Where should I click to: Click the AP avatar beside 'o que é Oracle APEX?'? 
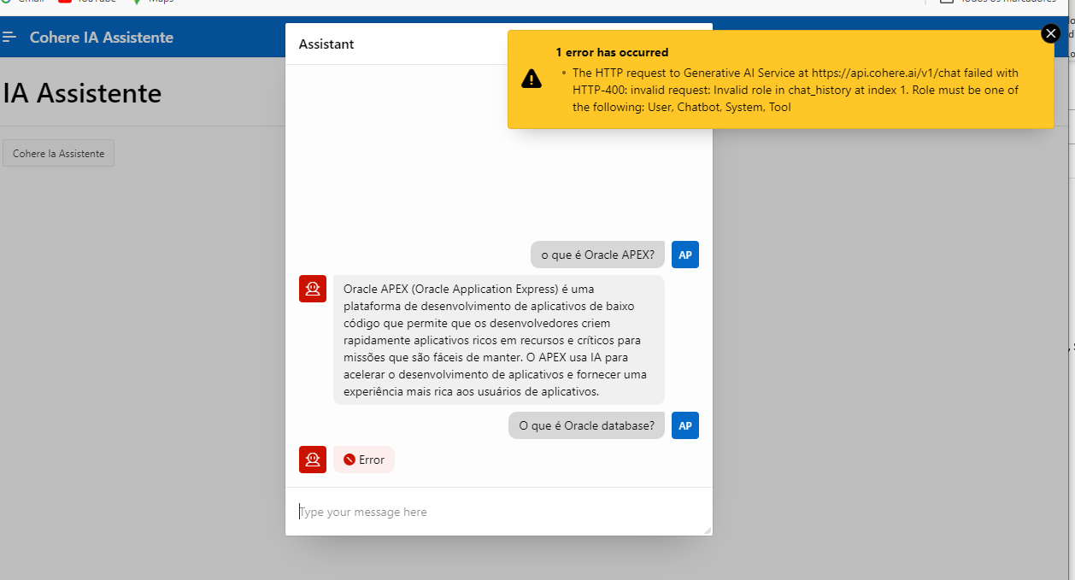(x=685, y=255)
